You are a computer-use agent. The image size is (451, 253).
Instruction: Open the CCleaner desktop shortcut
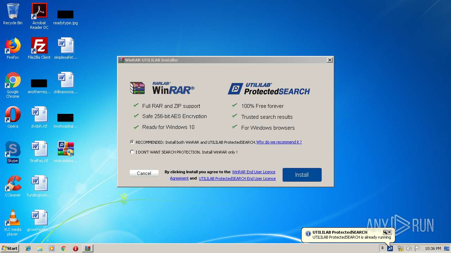(13, 186)
